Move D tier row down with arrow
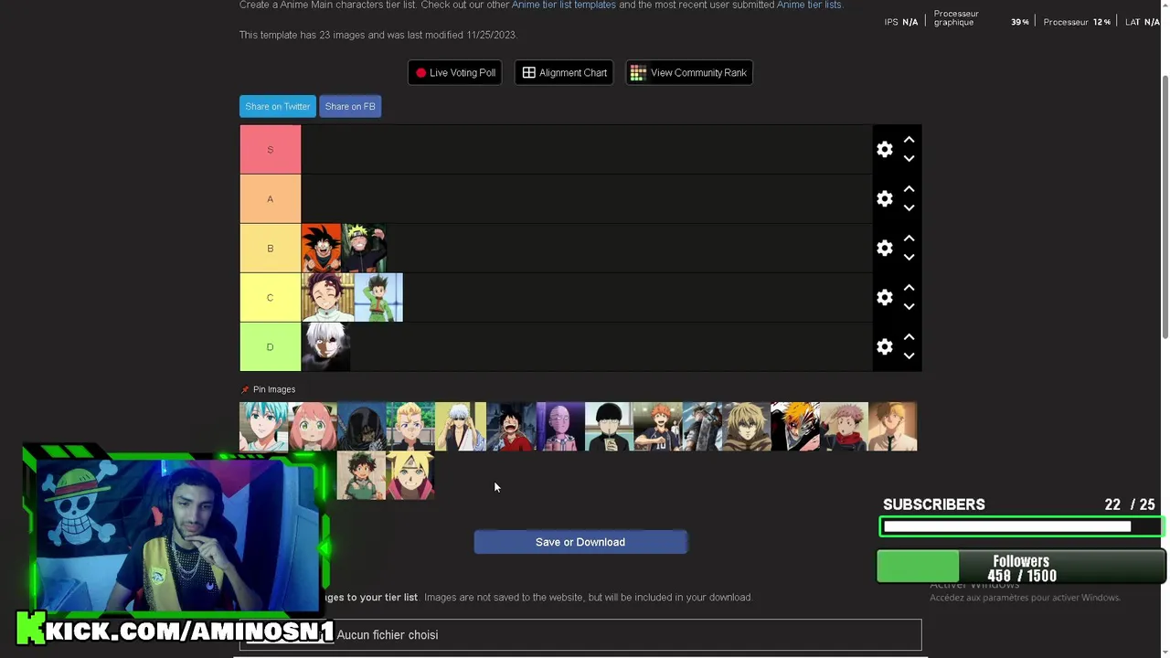 909,356
